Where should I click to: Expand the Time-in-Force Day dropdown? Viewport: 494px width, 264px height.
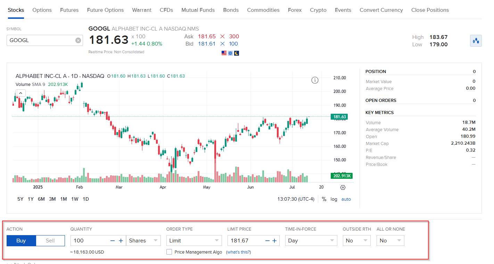(x=311, y=240)
